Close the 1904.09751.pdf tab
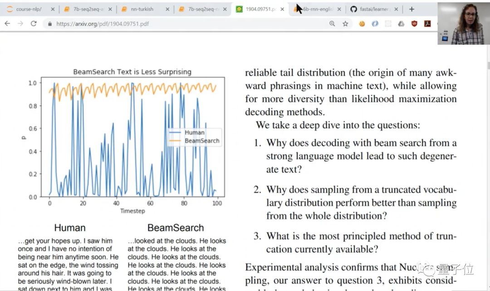The height and width of the screenshot is (291, 490). (x=282, y=10)
